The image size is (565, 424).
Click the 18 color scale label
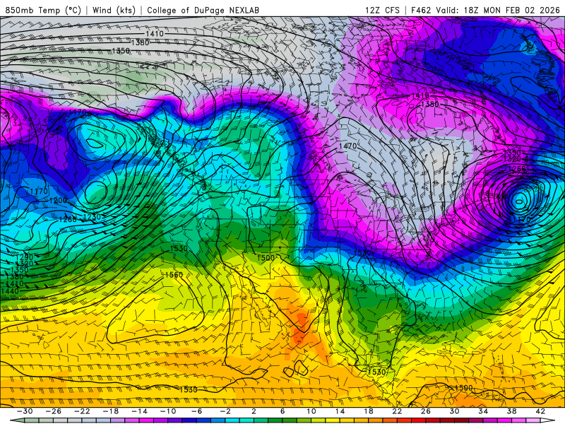coord(369,411)
